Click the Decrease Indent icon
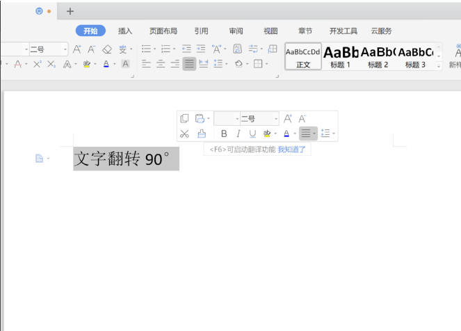Screen dimensions: 461x331 pyautogui.click(x=186, y=49)
